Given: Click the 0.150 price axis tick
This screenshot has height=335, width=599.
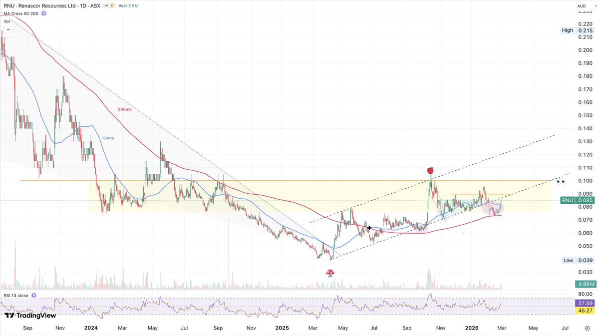Looking at the screenshot, I should click(x=585, y=115).
